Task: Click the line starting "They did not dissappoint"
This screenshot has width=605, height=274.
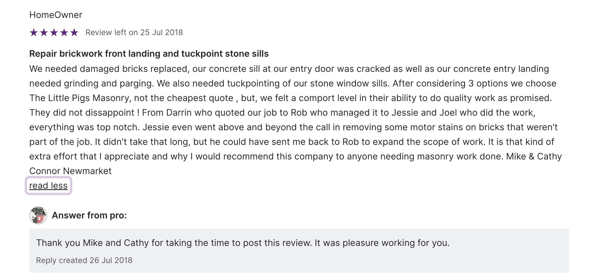Action: click(282, 113)
